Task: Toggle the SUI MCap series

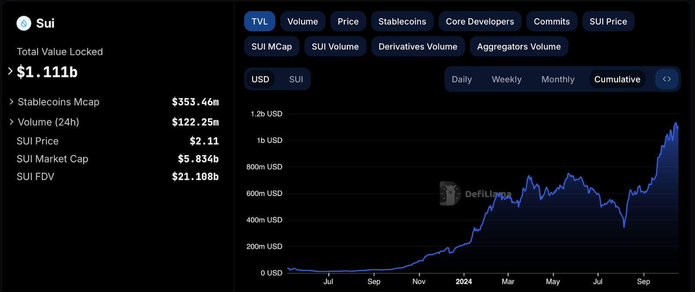Action: (271, 46)
